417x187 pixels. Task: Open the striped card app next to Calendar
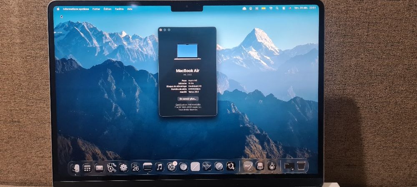[148, 167]
